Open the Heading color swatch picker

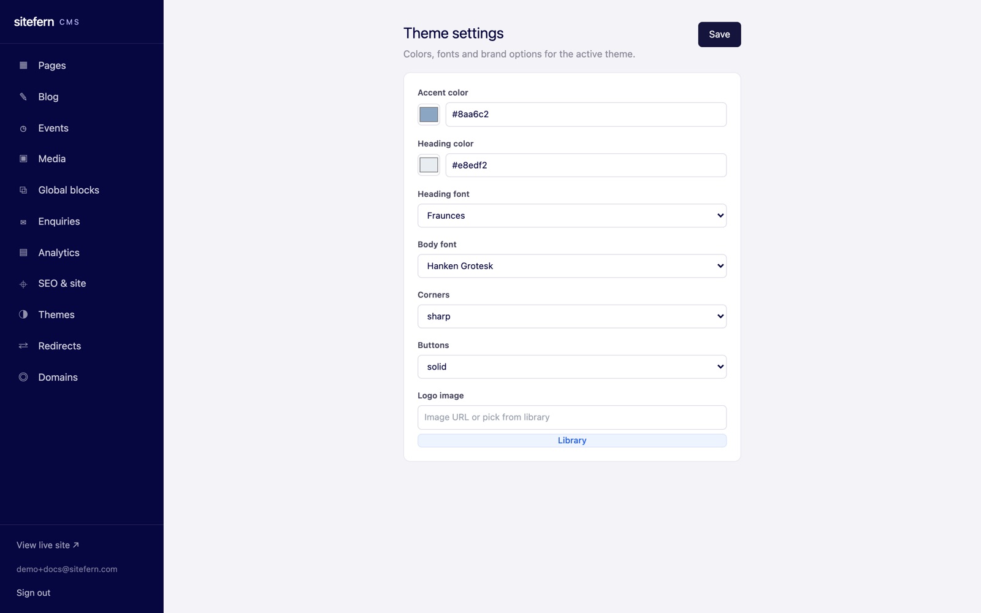click(429, 165)
